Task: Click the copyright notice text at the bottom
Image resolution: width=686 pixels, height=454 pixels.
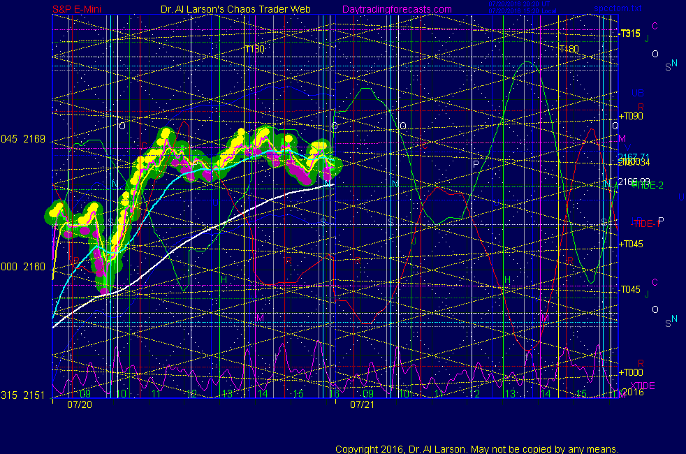Action: pos(477,449)
